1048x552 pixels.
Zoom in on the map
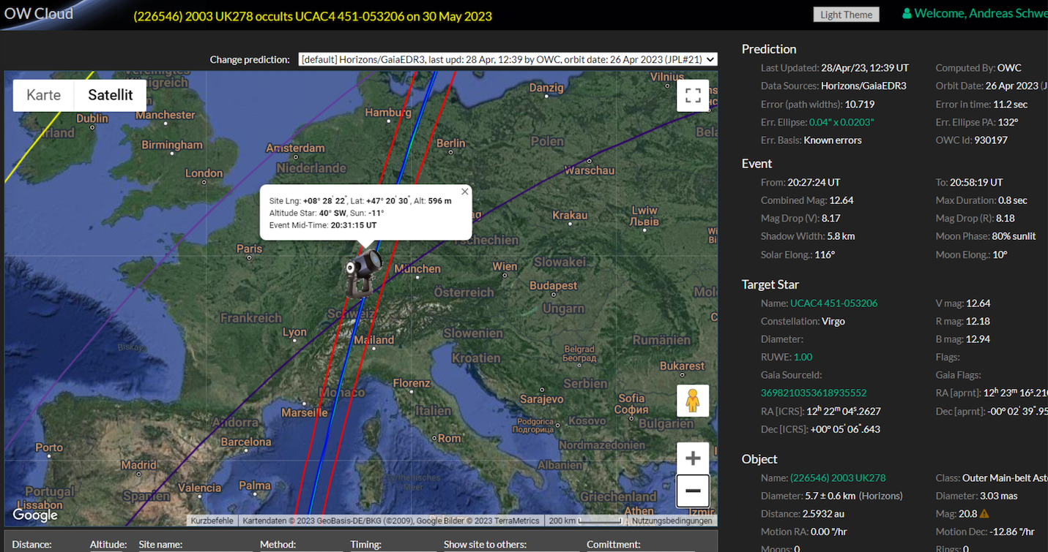pyautogui.click(x=693, y=458)
